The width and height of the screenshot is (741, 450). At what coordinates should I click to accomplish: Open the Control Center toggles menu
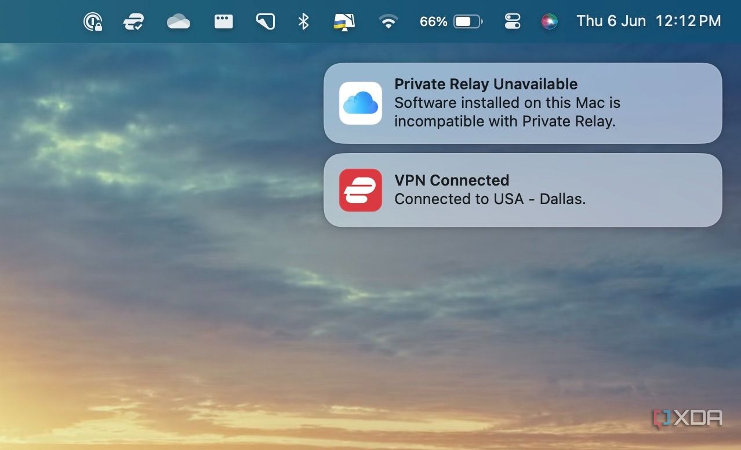(512, 21)
